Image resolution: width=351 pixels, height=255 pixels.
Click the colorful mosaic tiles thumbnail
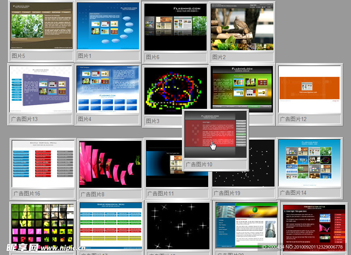point(43,226)
